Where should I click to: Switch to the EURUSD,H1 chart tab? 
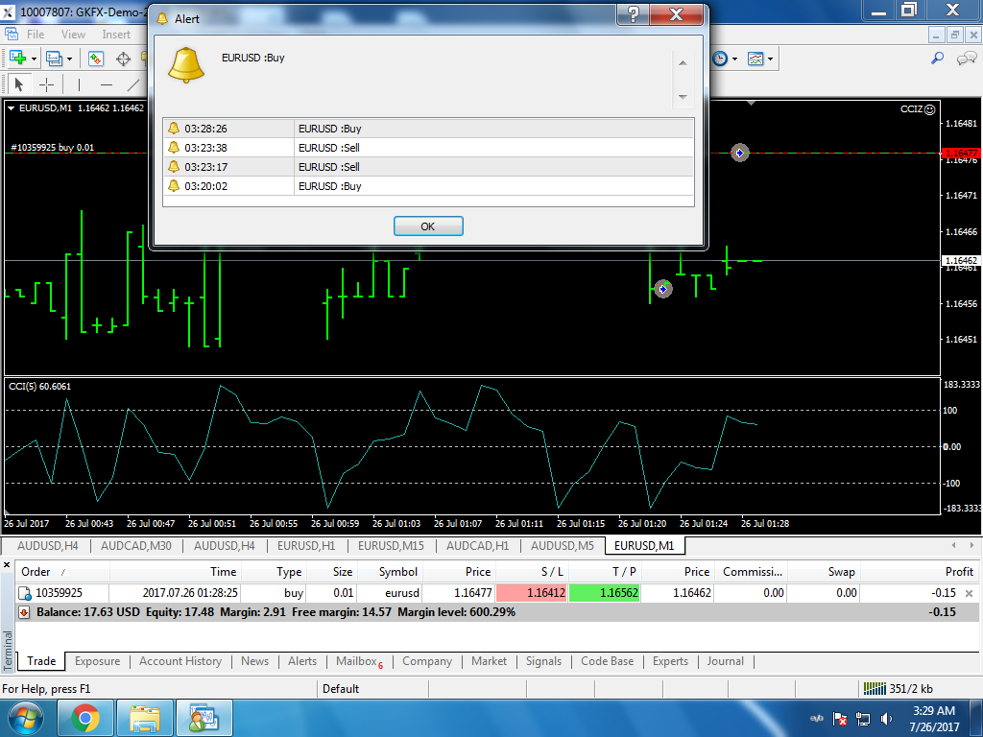(x=306, y=546)
